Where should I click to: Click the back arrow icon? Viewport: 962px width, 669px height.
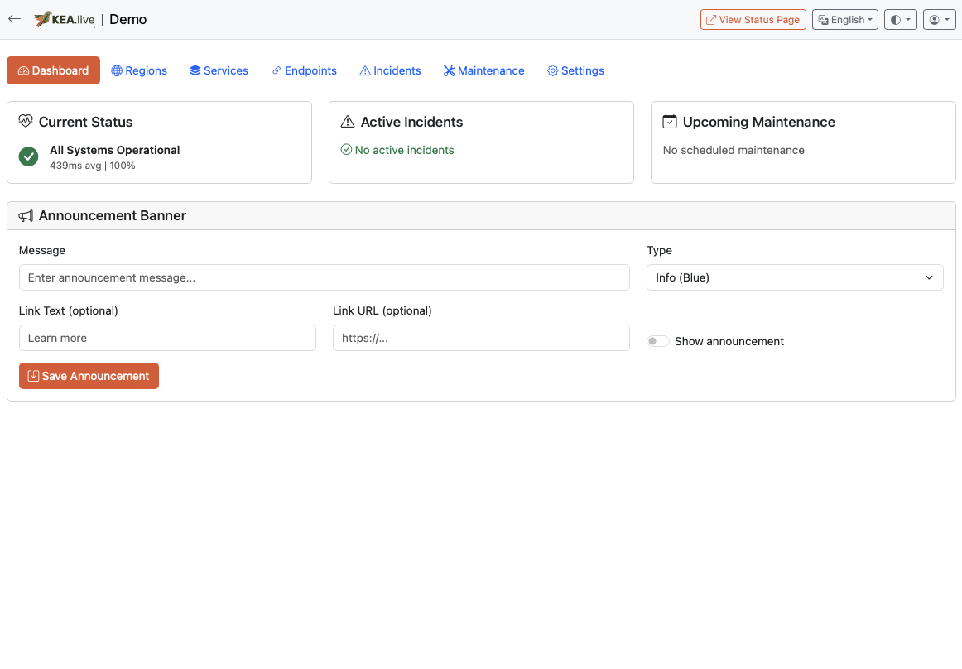pyautogui.click(x=15, y=19)
